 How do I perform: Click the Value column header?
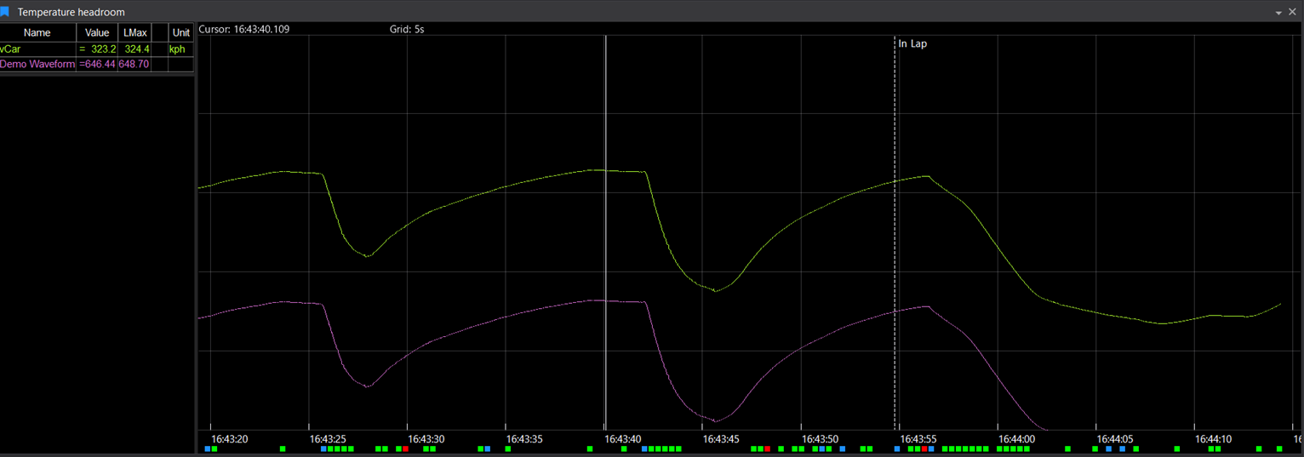[97, 33]
